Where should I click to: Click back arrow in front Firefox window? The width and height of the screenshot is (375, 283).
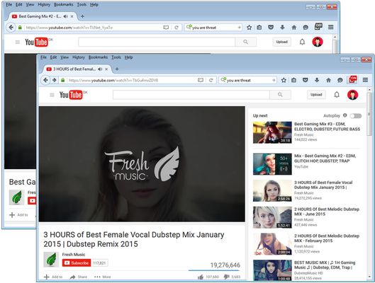(45, 80)
